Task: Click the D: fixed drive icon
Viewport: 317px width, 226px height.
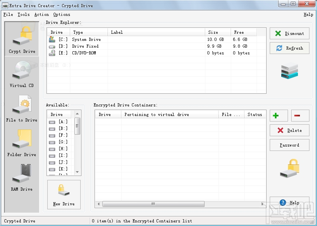Action: click(x=52, y=46)
